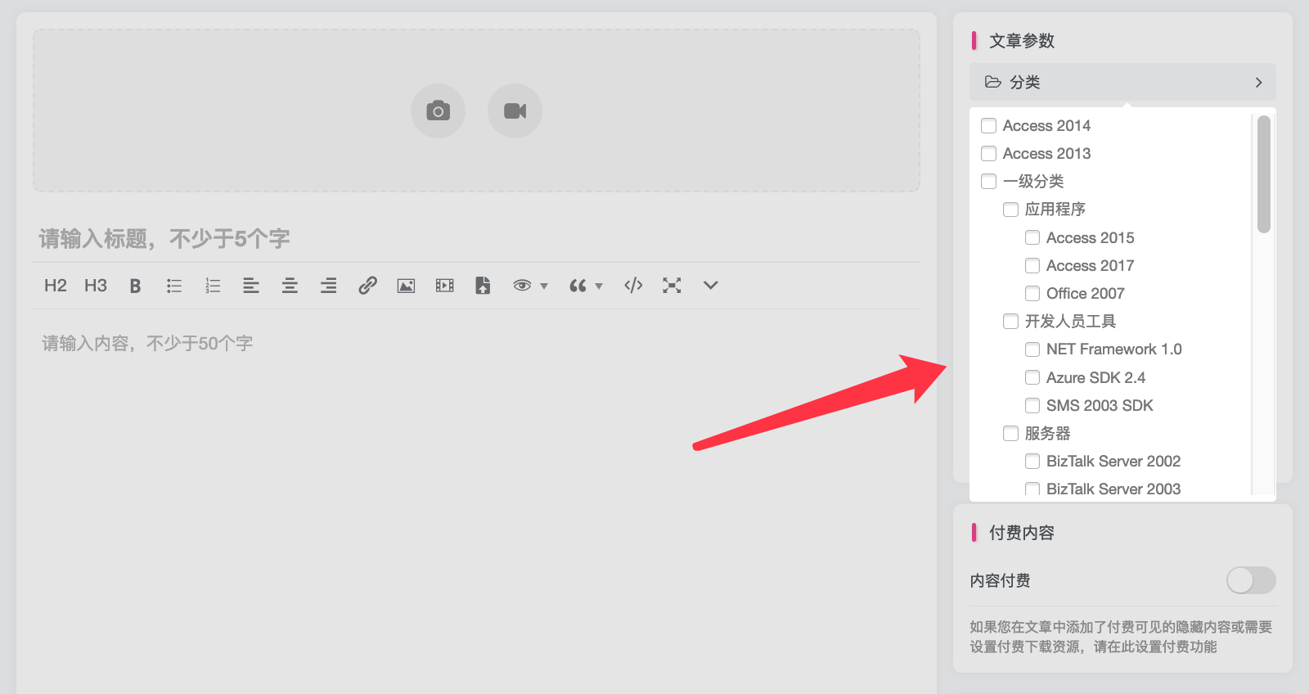Apply H3 heading style
The width and height of the screenshot is (1309, 694).
[x=96, y=286]
